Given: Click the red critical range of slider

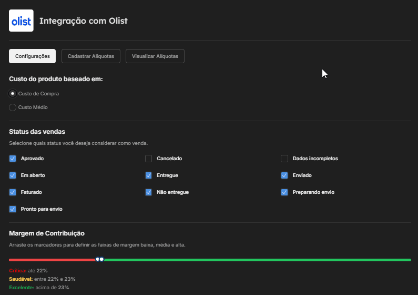Looking at the screenshot, I should coord(53,260).
